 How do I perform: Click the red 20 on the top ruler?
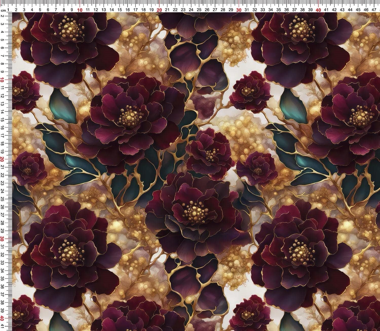159,10
